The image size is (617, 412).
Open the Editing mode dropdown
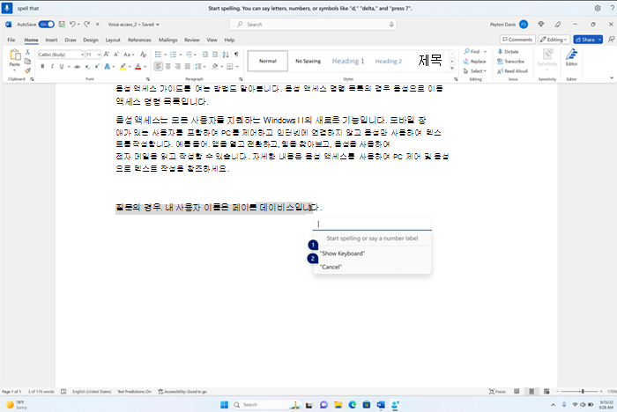click(x=554, y=40)
